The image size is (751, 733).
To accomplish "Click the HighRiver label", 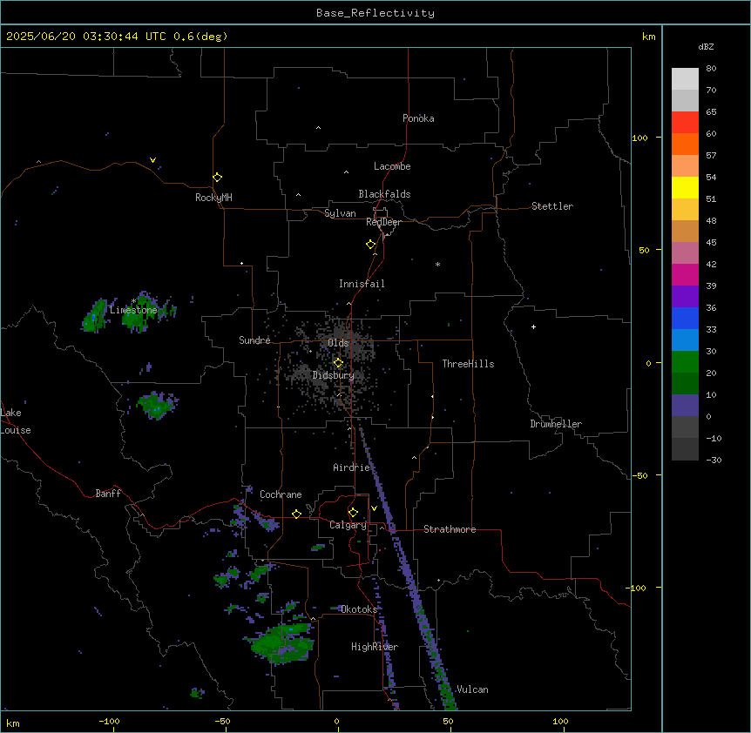I will [x=375, y=647].
